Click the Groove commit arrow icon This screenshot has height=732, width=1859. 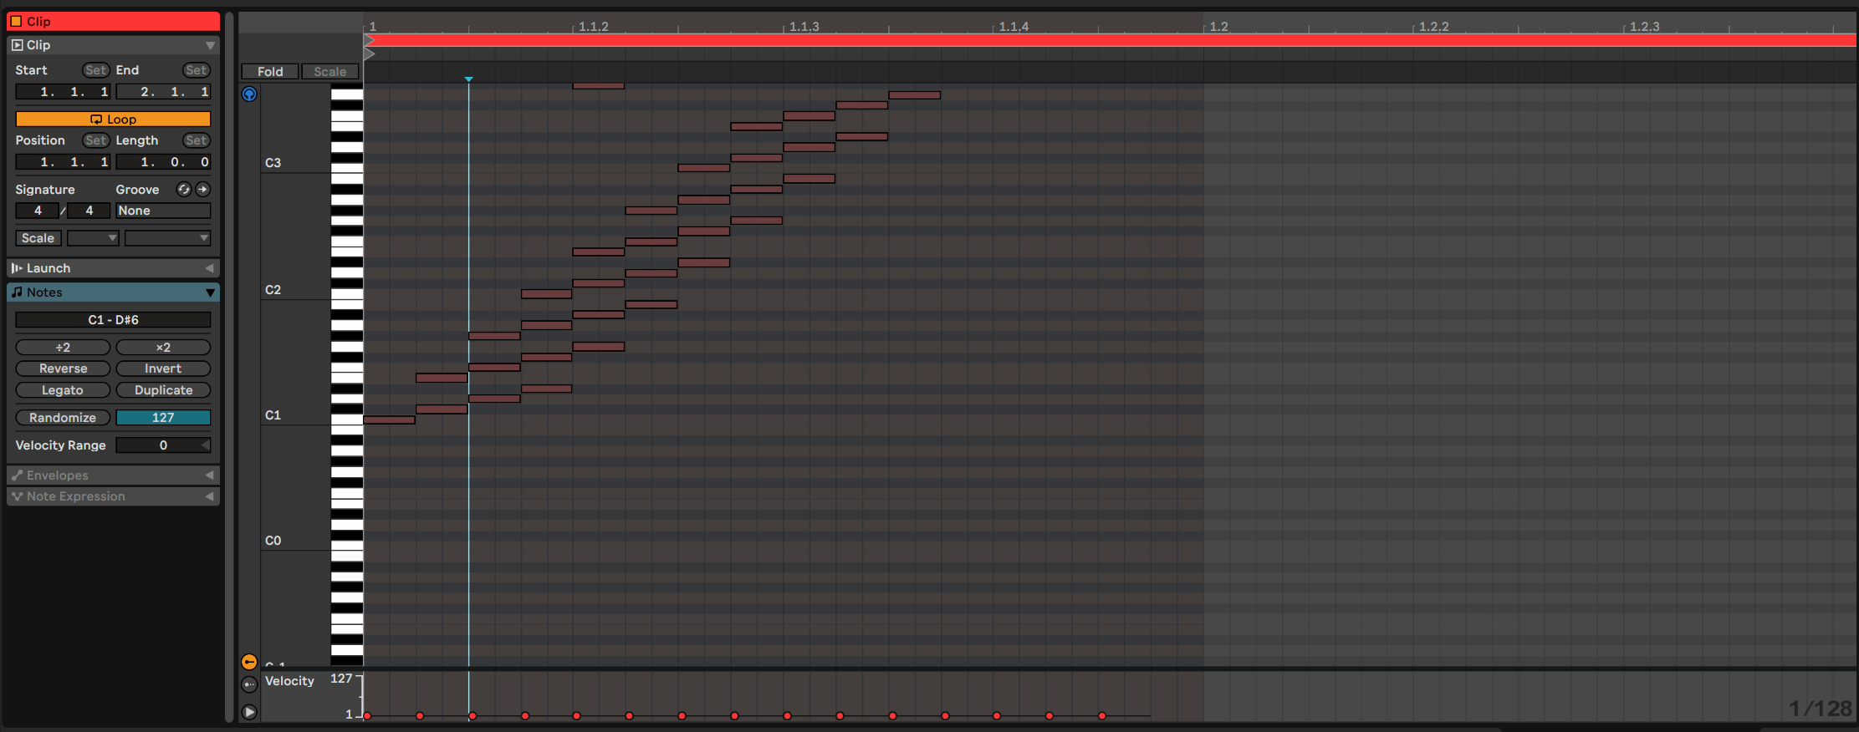pos(202,190)
